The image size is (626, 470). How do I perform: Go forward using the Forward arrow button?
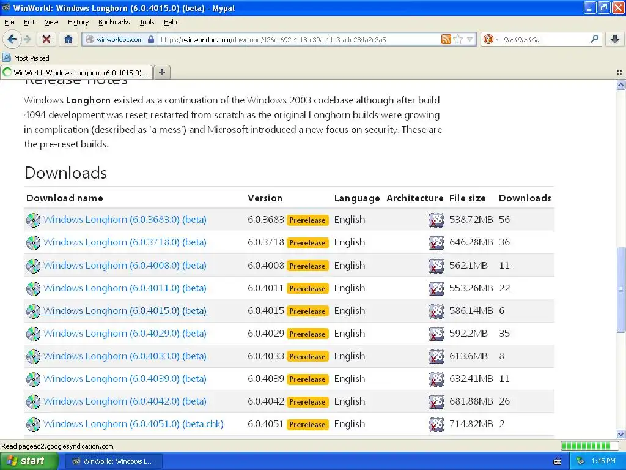27,39
